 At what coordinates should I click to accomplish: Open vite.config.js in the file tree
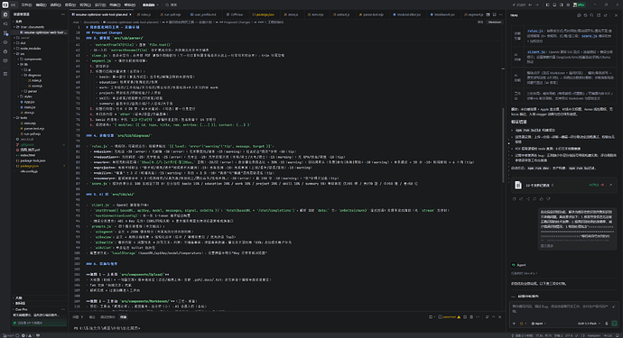coord(29,171)
